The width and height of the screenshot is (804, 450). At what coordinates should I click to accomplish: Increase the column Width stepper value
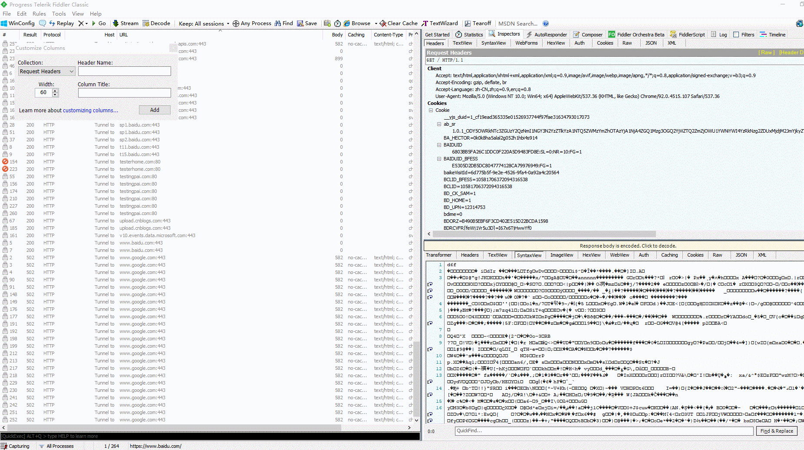55,91
